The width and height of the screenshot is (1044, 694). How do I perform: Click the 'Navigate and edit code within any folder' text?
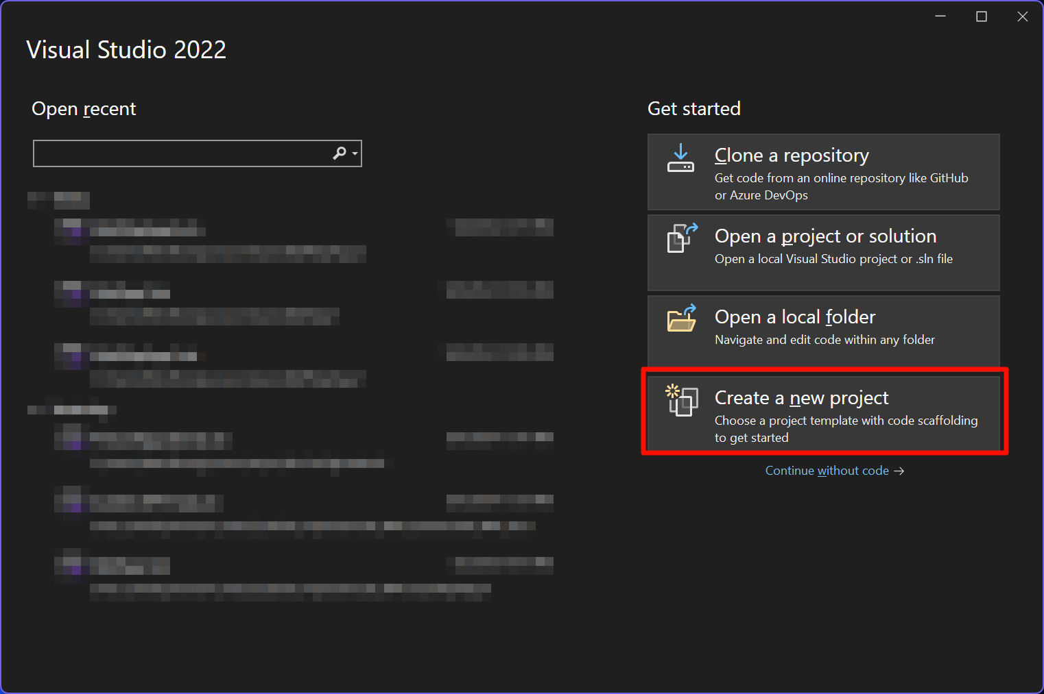[x=824, y=340]
